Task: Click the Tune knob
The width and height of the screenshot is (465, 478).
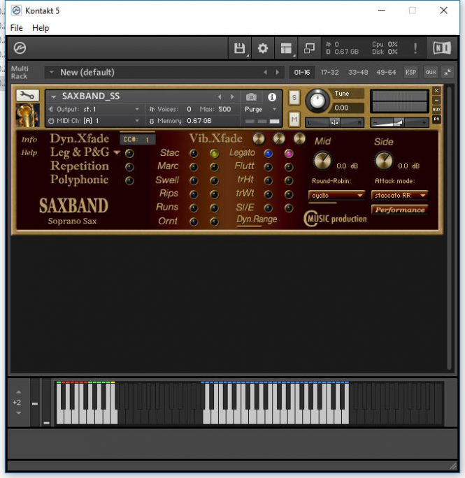Action: click(317, 101)
